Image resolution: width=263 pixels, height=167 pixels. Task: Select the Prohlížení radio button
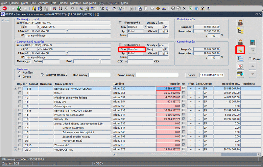pos(19,72)
